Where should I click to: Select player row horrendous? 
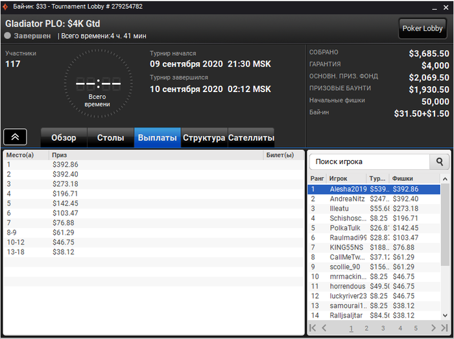(x=374, y=286)
